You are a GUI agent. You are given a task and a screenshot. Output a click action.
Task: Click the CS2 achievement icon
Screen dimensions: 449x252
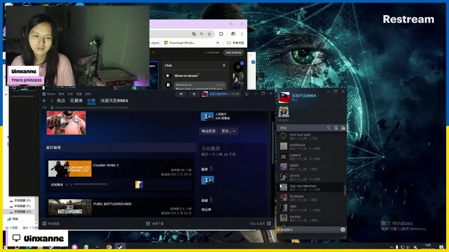click(139, 184)
